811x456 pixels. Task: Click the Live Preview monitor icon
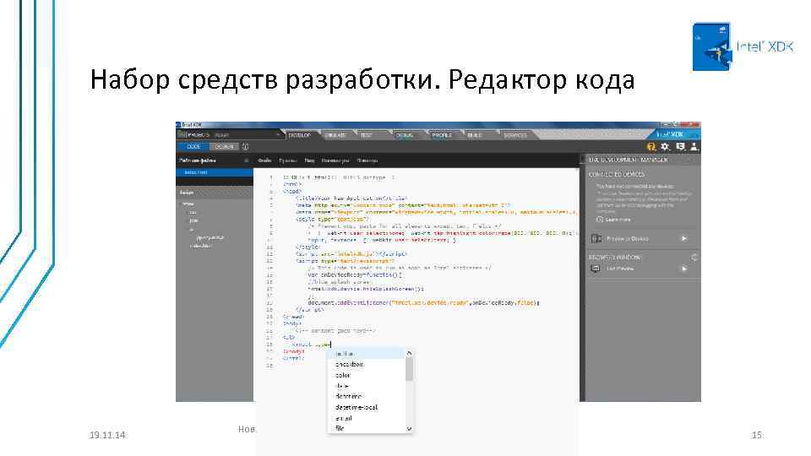tap(596, 269)
